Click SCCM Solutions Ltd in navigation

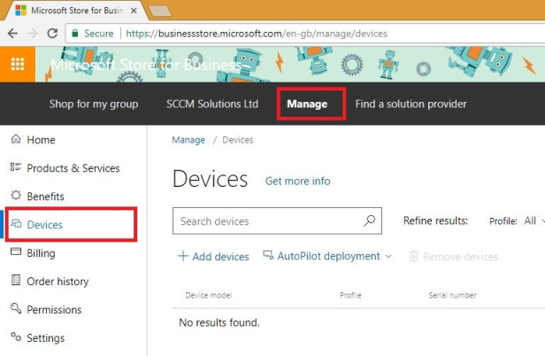[x=212, y=104]
